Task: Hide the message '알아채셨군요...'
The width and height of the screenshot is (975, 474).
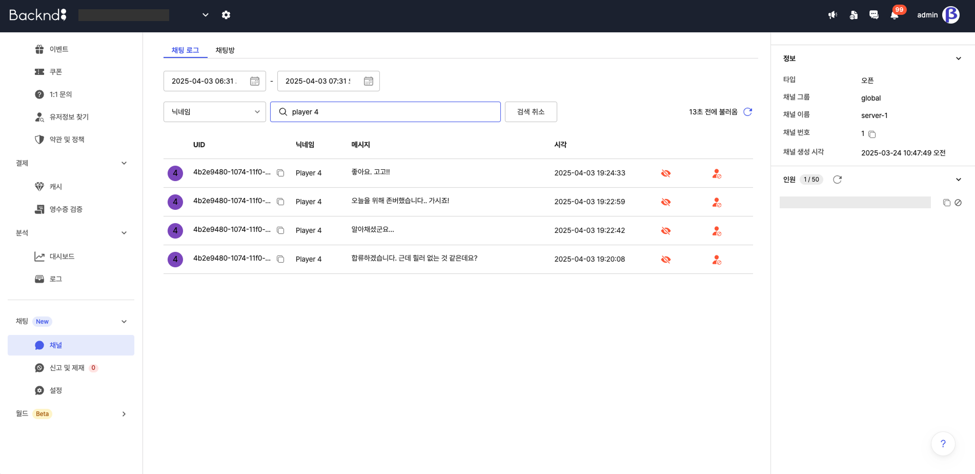Action: (x=666, y=231)
